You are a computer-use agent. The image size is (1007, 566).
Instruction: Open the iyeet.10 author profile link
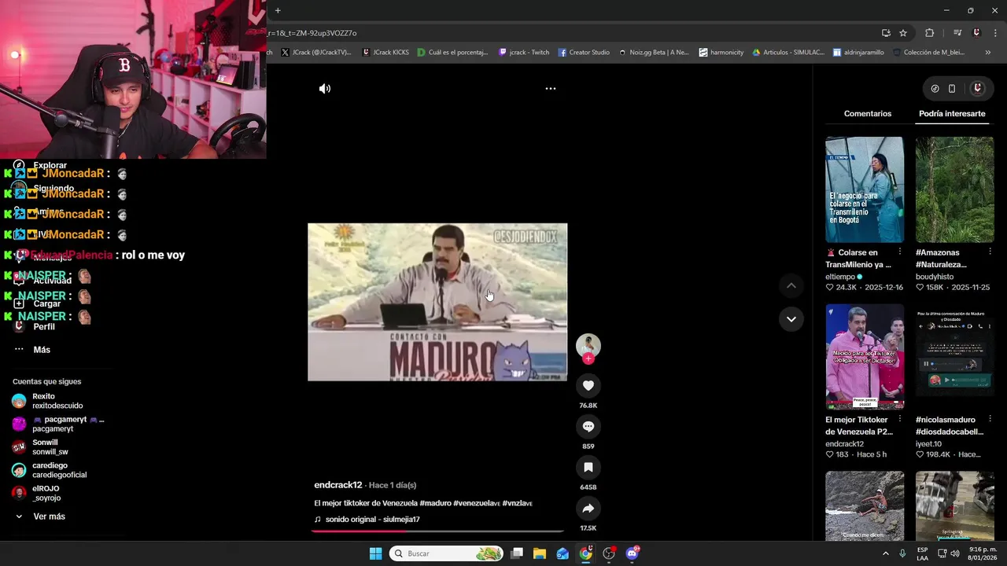coord(928,444)
